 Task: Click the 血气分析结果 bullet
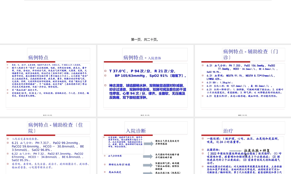pos(115,156)
